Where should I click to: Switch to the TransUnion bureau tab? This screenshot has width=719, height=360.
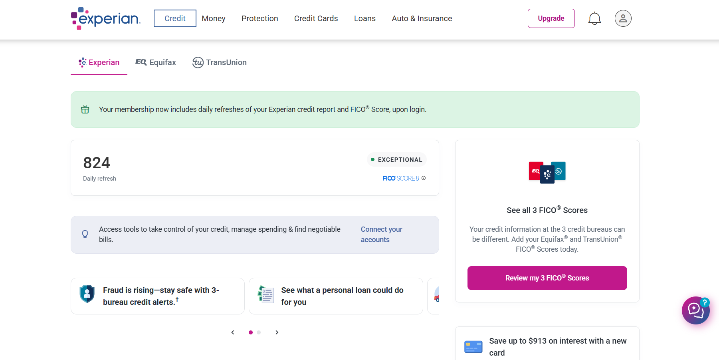[220, 63]
